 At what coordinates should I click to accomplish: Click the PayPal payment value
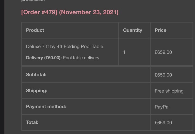[x=162, y=107]
